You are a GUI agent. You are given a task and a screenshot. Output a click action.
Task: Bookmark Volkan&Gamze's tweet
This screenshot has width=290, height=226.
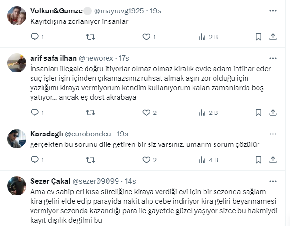pos(258,37)
